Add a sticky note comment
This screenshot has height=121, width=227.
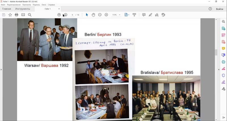point(144,15)
